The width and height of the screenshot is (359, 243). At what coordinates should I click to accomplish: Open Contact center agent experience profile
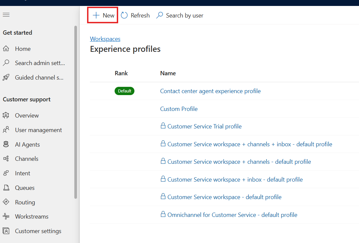210,91
